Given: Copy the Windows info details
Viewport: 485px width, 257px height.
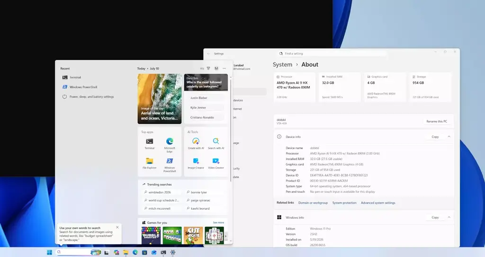Looking at the screenshot, I should coord(435,217).
